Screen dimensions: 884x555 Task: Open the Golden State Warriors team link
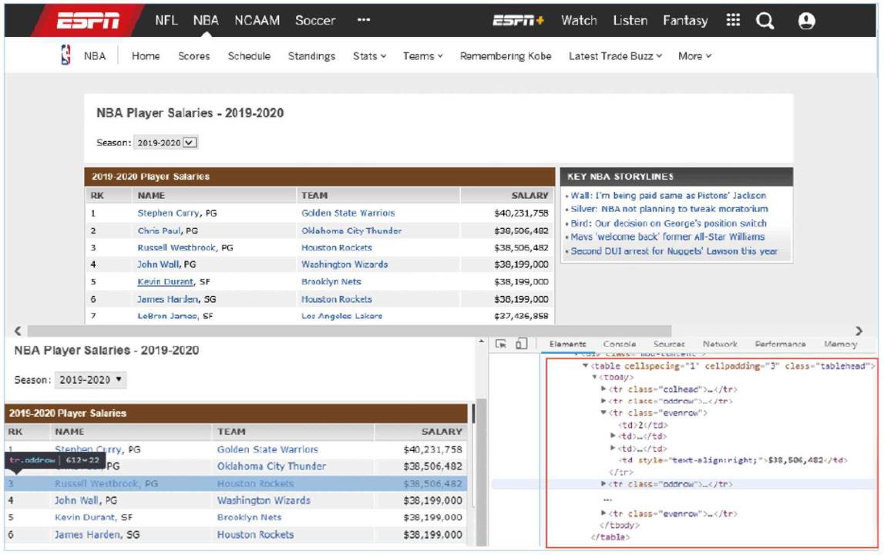pyautogui.click(x=348, y=214)
